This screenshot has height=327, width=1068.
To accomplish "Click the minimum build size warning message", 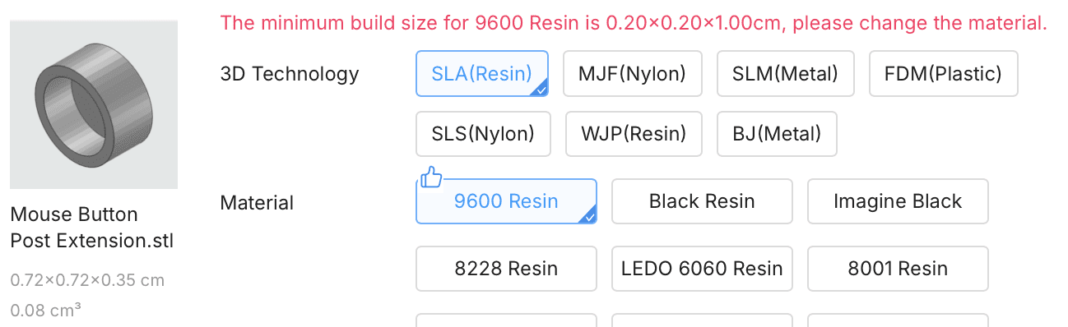I will (634, 23).
